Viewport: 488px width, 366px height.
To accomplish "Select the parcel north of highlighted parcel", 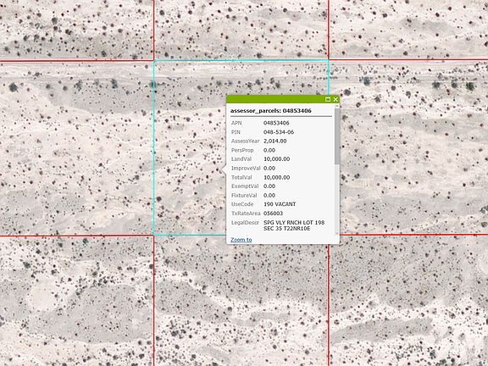I will [241, 30].
